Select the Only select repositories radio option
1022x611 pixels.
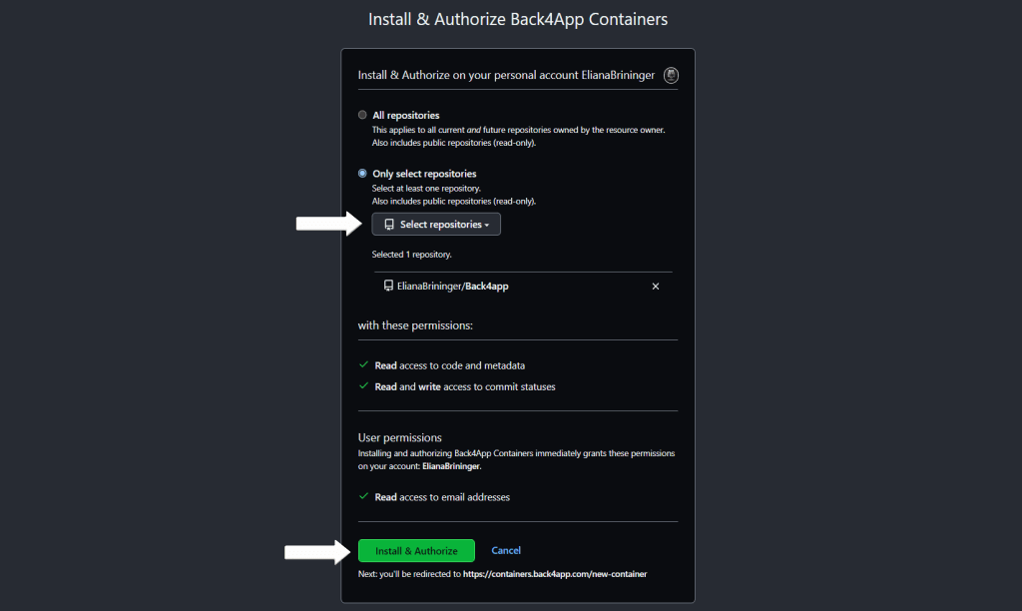(362, 174)
